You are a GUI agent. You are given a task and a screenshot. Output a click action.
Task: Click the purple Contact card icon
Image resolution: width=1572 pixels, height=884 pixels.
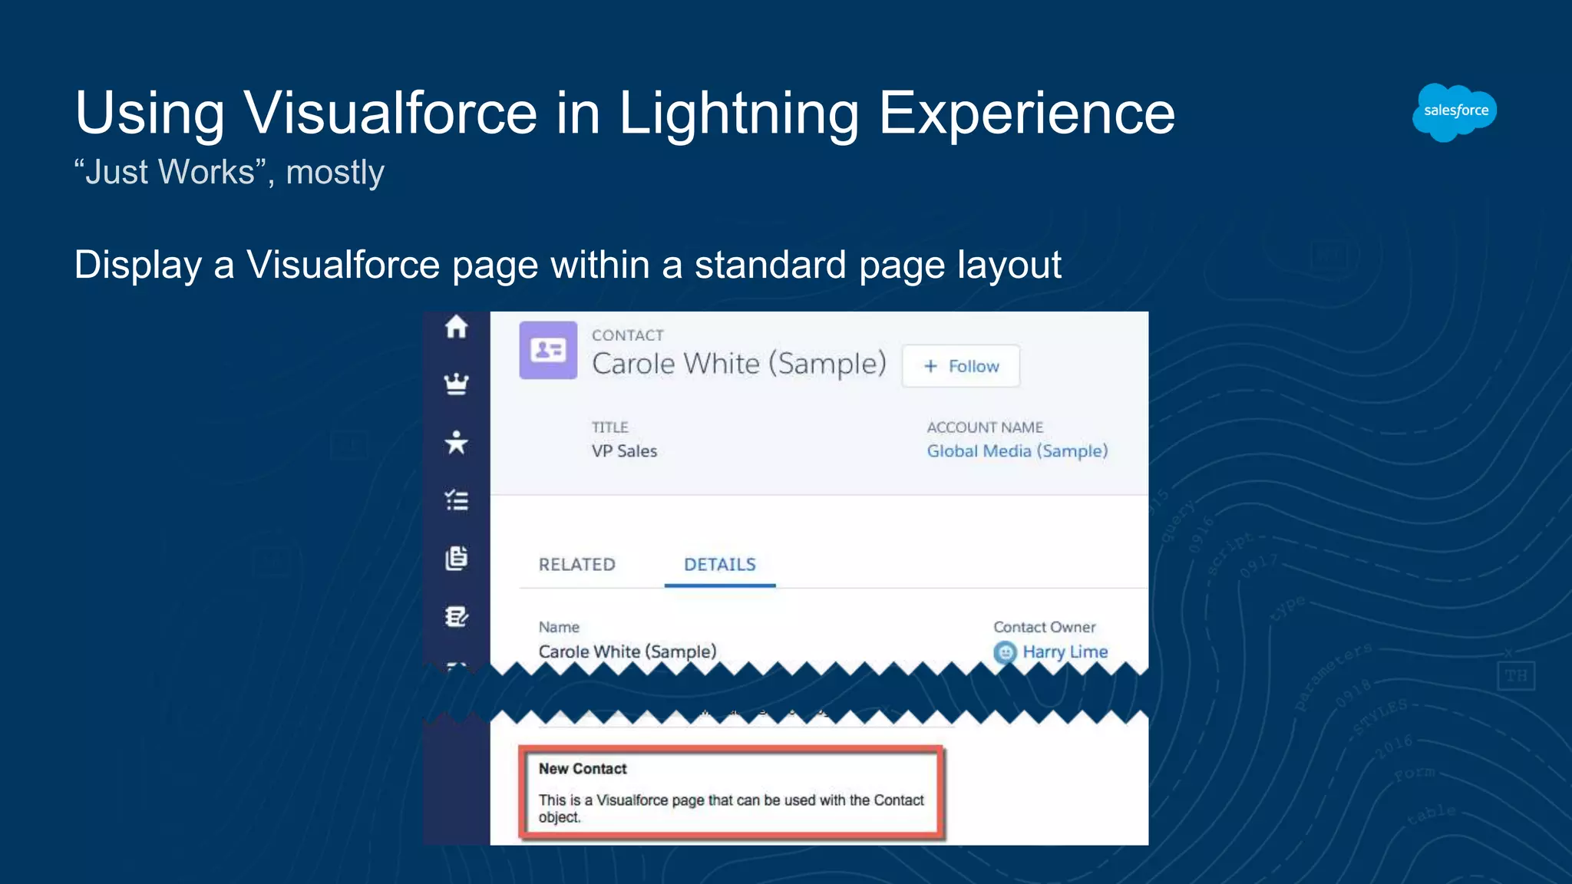coord(548,350)
